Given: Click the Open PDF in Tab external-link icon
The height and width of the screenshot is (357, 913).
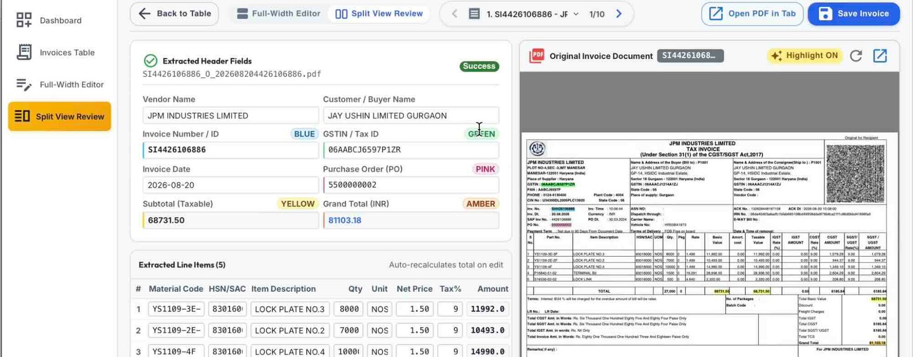Looking at the screenshot, I should pyautogui.click(x=716, y=14).
